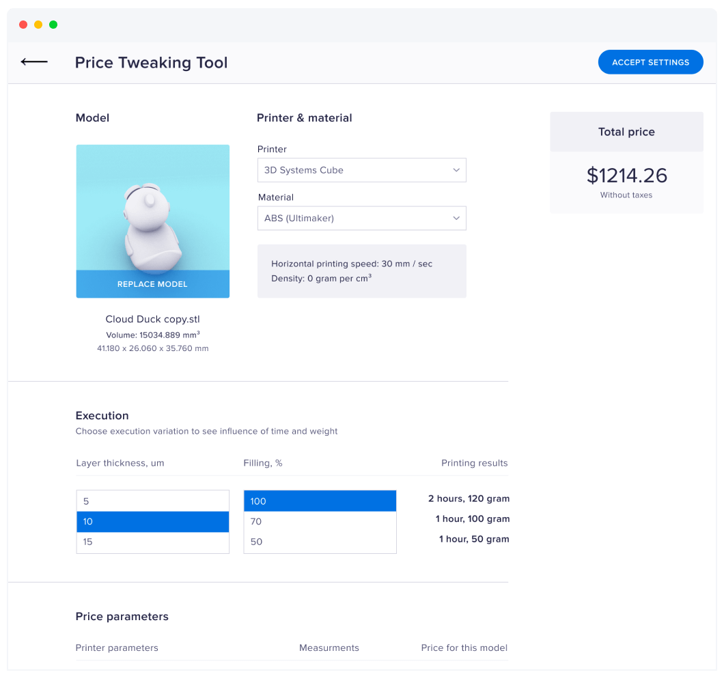The height and width of the screenshot is (683, 724).
Task: Select layer thickness 15 um
Action: tap(152, 542)
